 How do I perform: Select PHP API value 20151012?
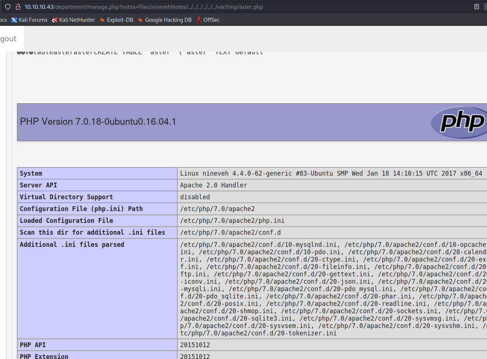pyautogui.click(x=195, y=345)
